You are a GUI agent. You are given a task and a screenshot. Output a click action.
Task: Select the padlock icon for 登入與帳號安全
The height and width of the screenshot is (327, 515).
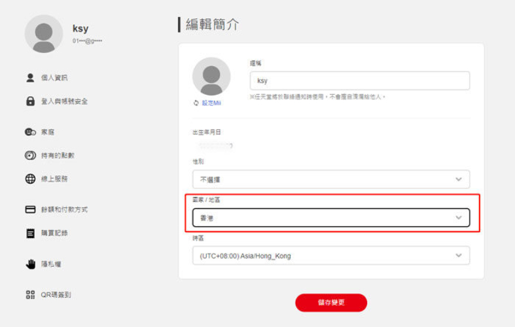30,101
